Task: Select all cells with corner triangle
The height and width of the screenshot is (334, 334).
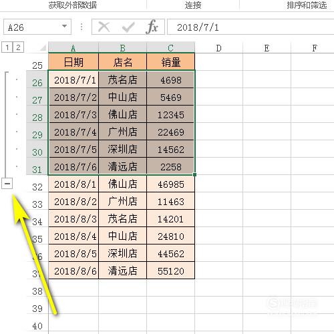Action: click(43, 47)
